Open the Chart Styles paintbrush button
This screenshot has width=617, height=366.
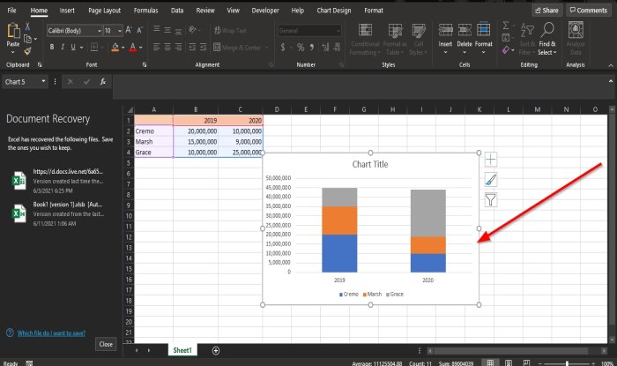click(x=490, y=179)
